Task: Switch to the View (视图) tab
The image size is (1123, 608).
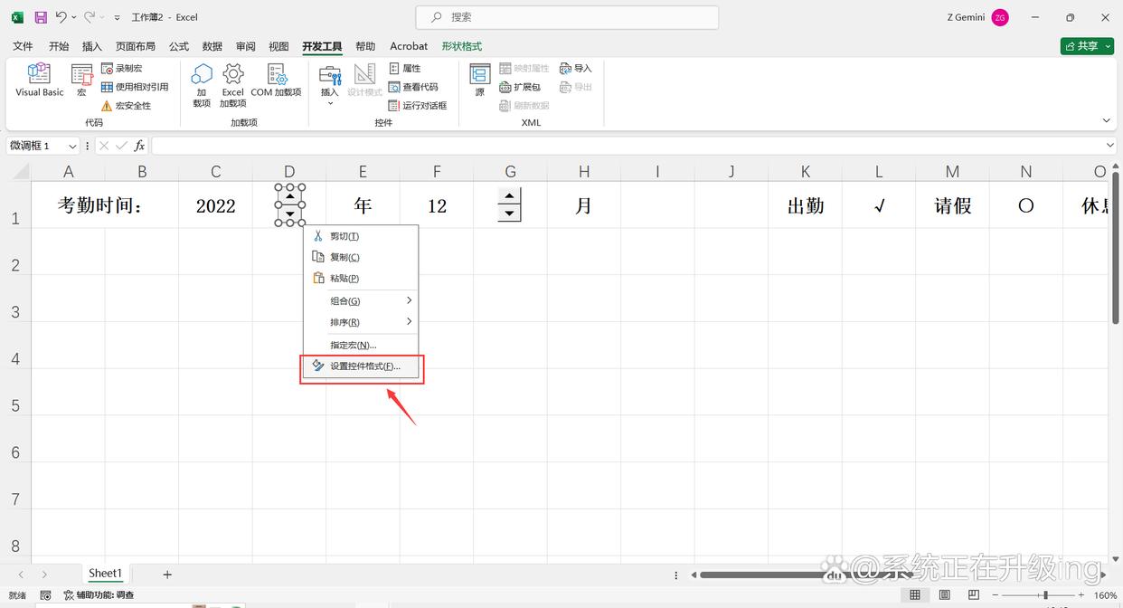Action: point(279,46)
